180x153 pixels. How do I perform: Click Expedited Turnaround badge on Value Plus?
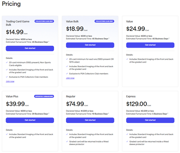point(44,96)
